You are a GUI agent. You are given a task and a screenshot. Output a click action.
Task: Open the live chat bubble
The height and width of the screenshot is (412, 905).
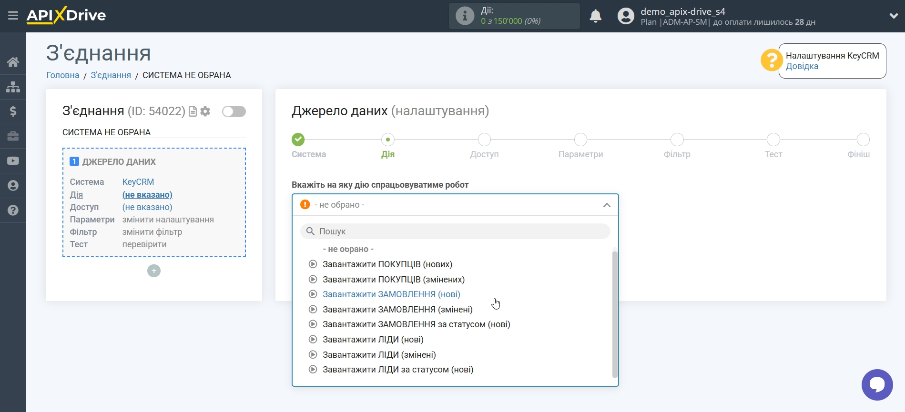[876, 384]
